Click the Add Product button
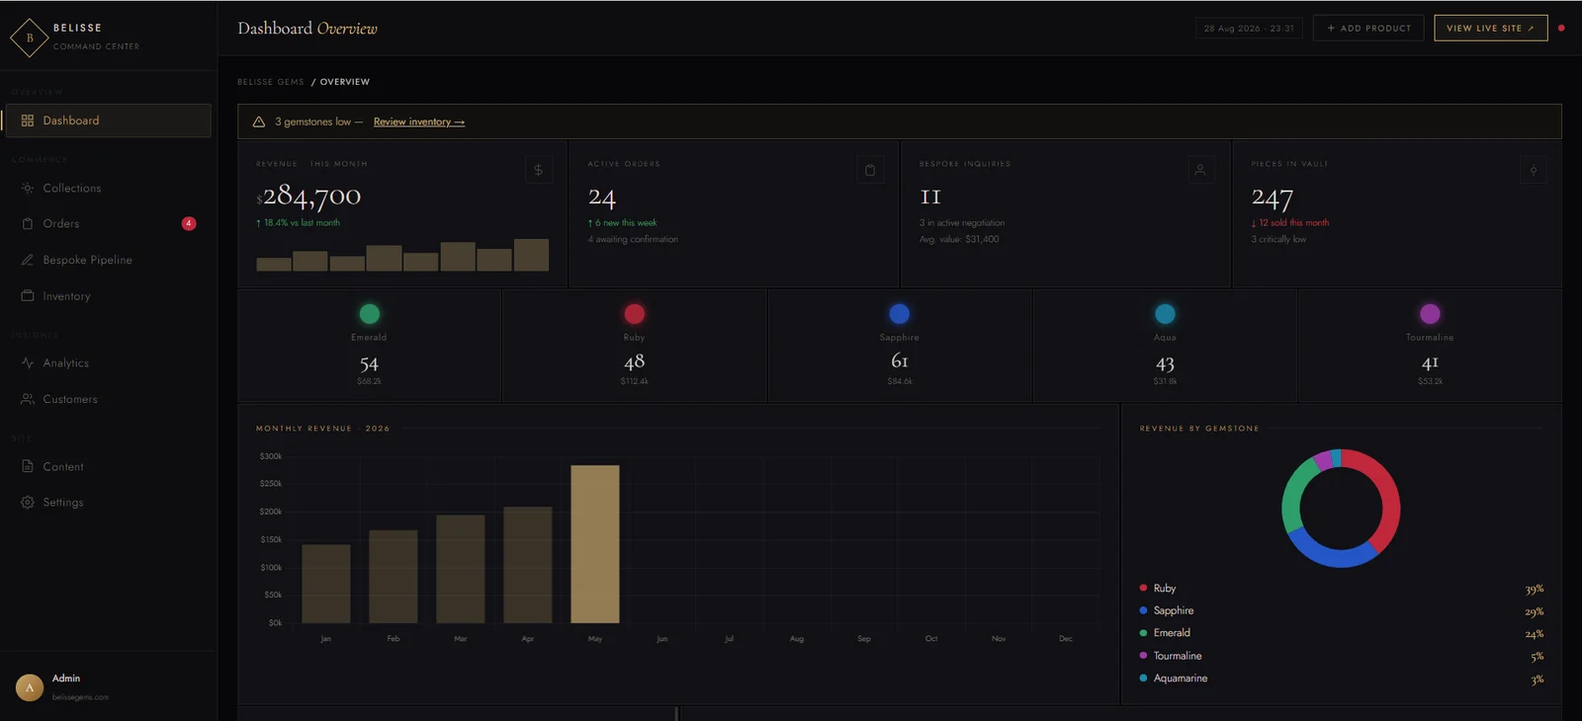Image resolution: width=1582 pixels, height=721 pixels. [1368, 28]
